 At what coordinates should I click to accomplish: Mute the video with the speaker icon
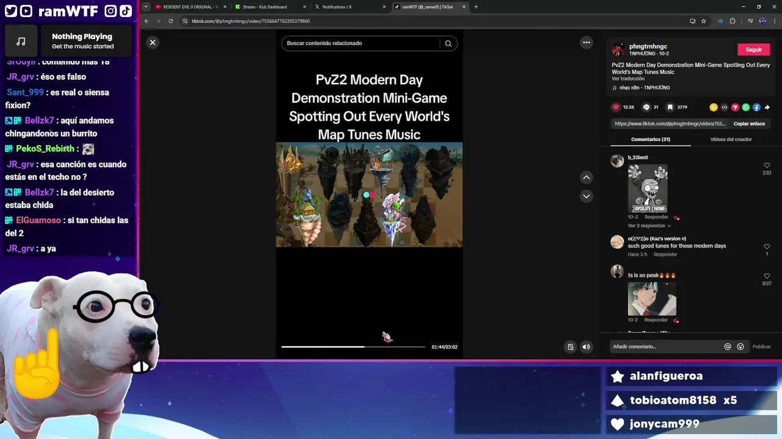click(586, 347)
